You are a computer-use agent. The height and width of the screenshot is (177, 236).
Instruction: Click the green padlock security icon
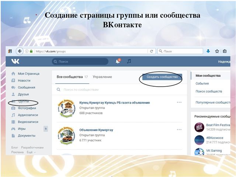click(x=31, y=51)
